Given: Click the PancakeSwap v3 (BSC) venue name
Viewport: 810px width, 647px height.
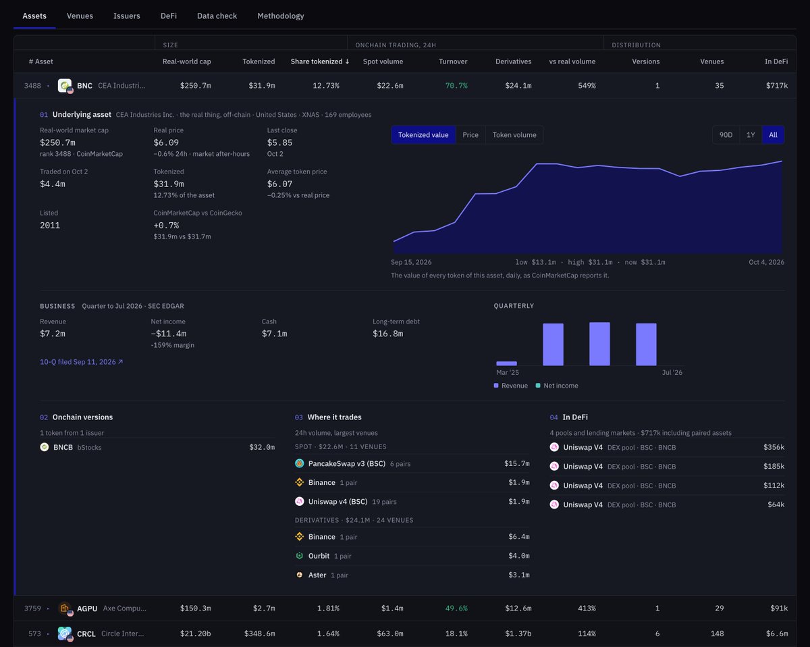Looking at the screenshot, I should [347, 463].
